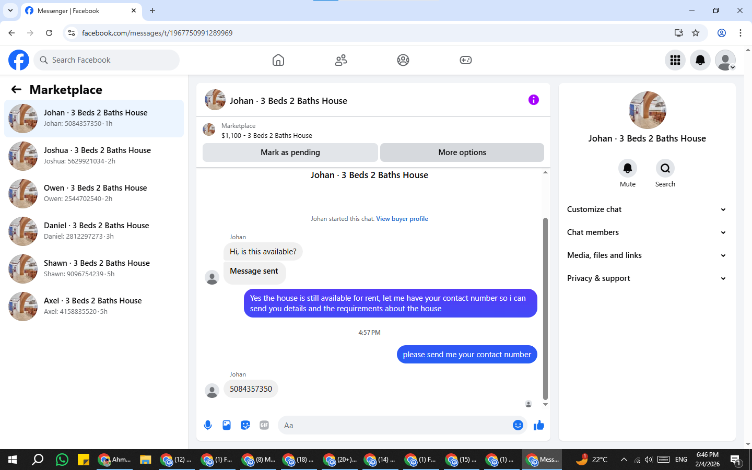Navigate back with browser back arrow
Viewport: 752px width, 470px height.
coord(11,33)
